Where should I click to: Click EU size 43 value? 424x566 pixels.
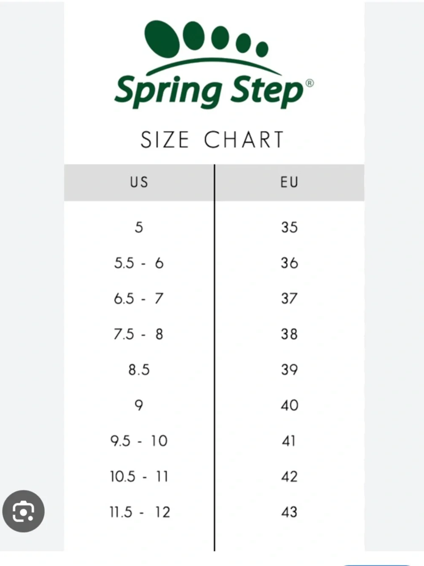pyautogui.click(x=289, y=512)
